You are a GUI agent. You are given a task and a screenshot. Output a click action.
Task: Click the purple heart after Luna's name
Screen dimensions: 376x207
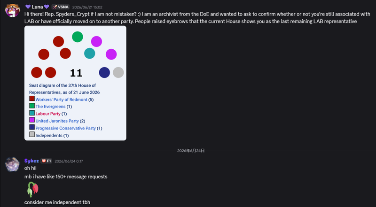point(47,7)
